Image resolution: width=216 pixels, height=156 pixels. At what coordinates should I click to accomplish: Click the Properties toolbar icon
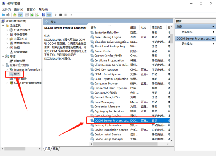[x=27, y=15]
